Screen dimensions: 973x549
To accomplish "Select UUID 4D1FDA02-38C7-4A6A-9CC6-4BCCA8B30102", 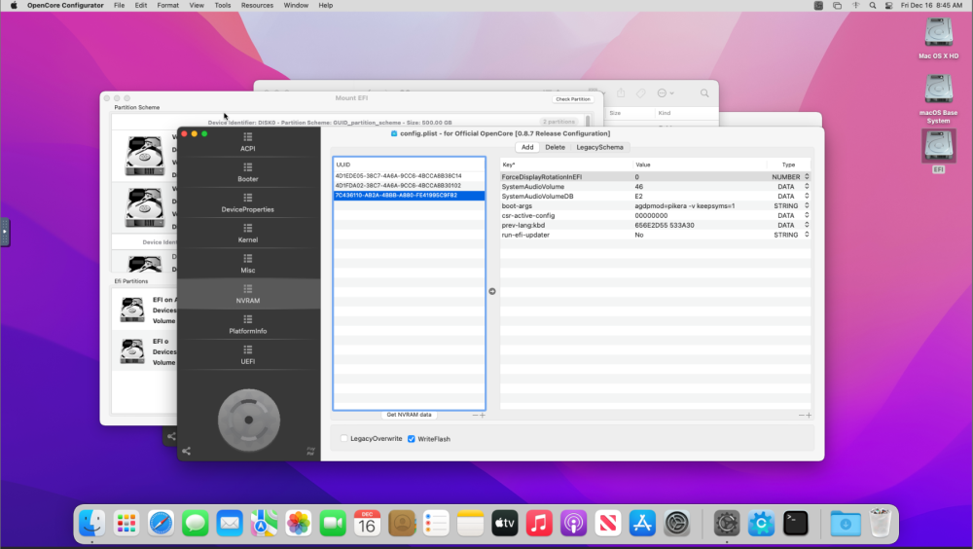I will [409, 185].
